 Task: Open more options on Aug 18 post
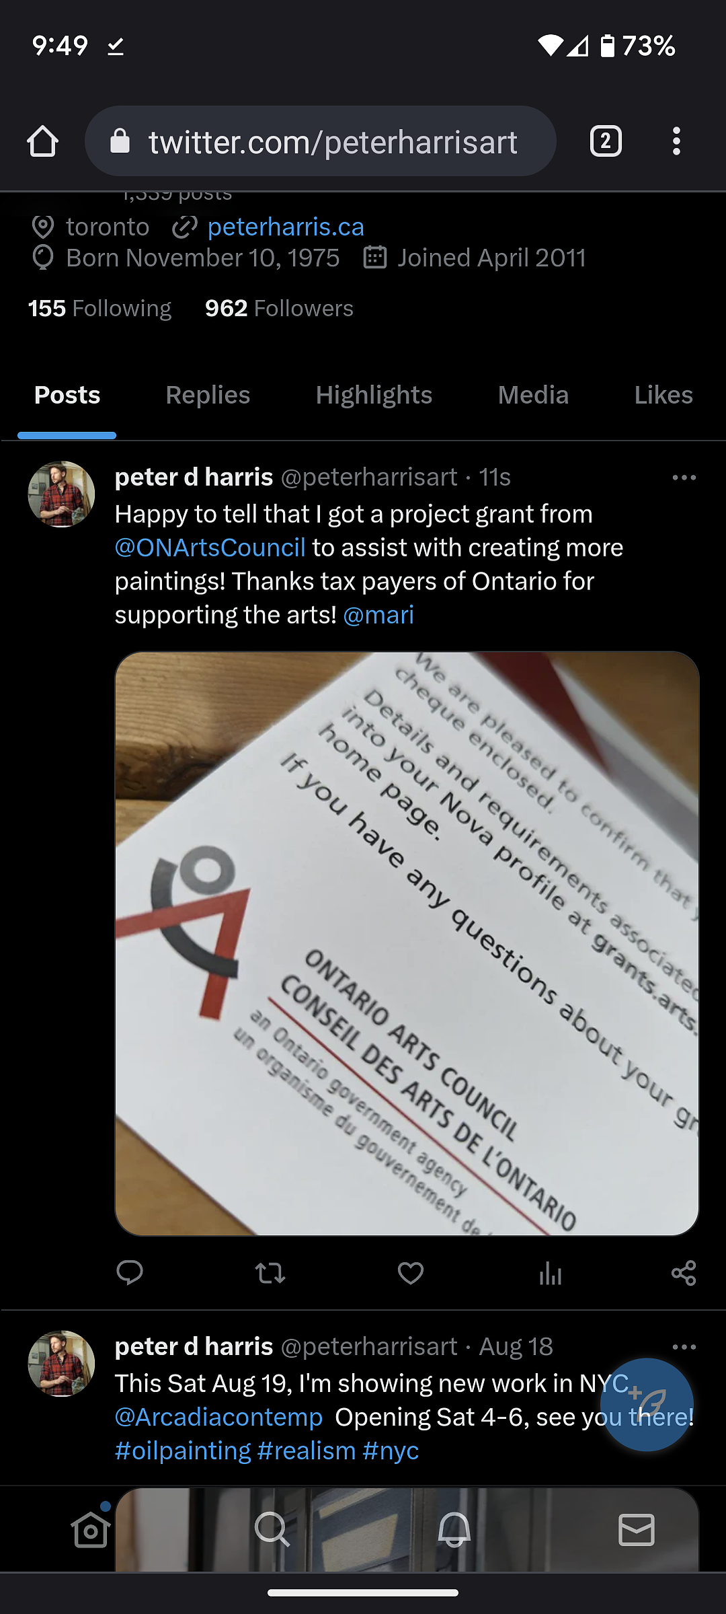684,1347
